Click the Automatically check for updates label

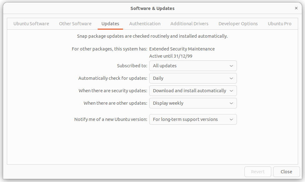click(113, 78)
